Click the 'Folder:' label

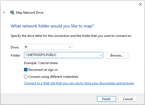pyautogui.click(x=16, y=55)
